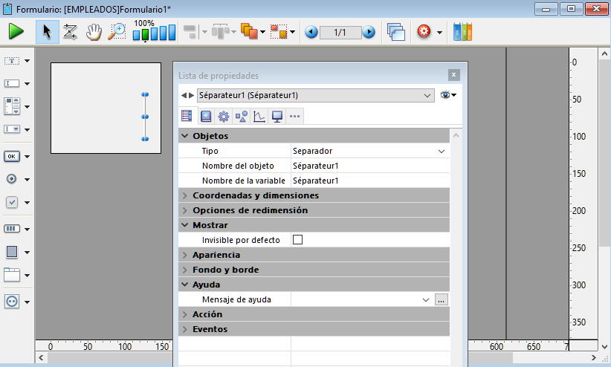Run the form with the green play button
Image resolution: width=611 pixels, height=367 pixels.
pos(16,32)
